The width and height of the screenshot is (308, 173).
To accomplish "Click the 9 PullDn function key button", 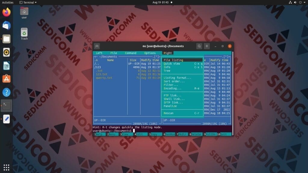I will coord(210,134).
